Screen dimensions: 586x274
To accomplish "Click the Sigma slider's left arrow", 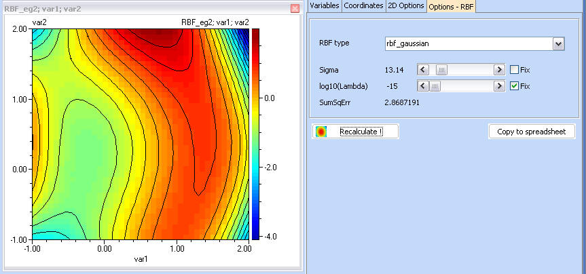I will pyautogui.click(x=422, y=70).
